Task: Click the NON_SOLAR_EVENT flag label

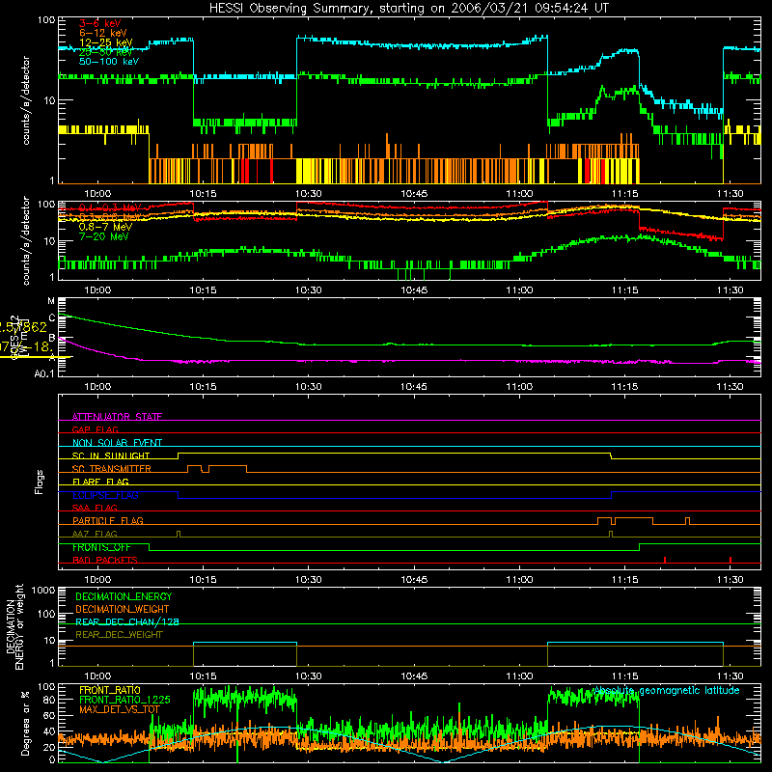Action: click(117, 443)
